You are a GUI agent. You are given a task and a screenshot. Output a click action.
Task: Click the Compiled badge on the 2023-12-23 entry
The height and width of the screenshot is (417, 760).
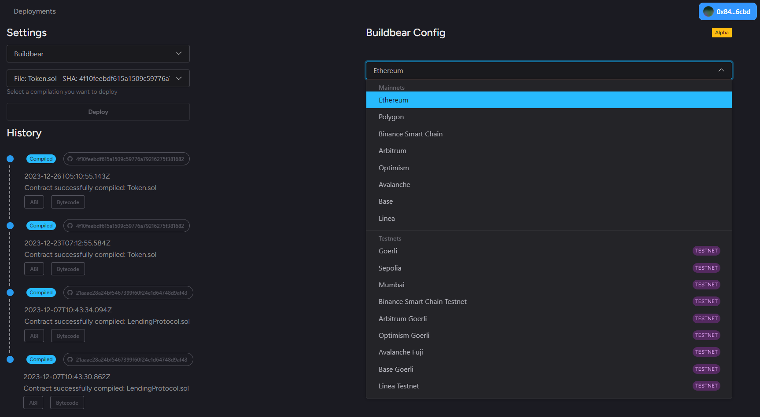(41, 226)
